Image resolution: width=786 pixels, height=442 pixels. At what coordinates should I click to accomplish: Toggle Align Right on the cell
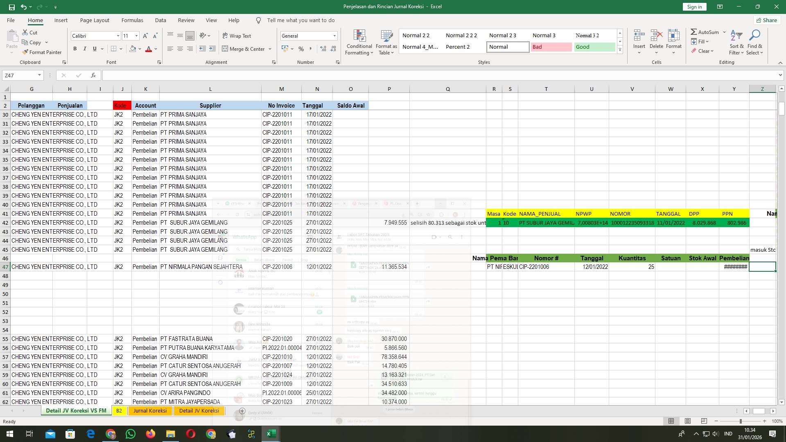(x=190, y=49)
